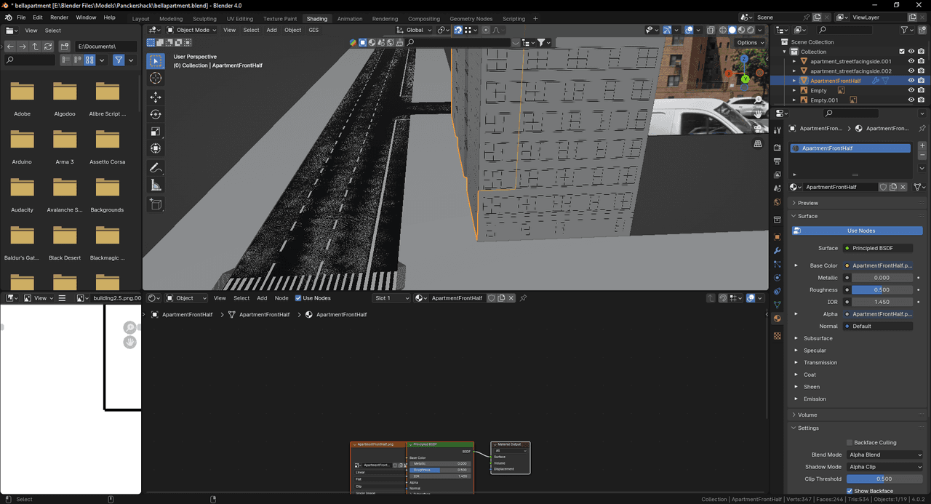
Task: Expand the Subsurface panel
Action: [818, 338]
